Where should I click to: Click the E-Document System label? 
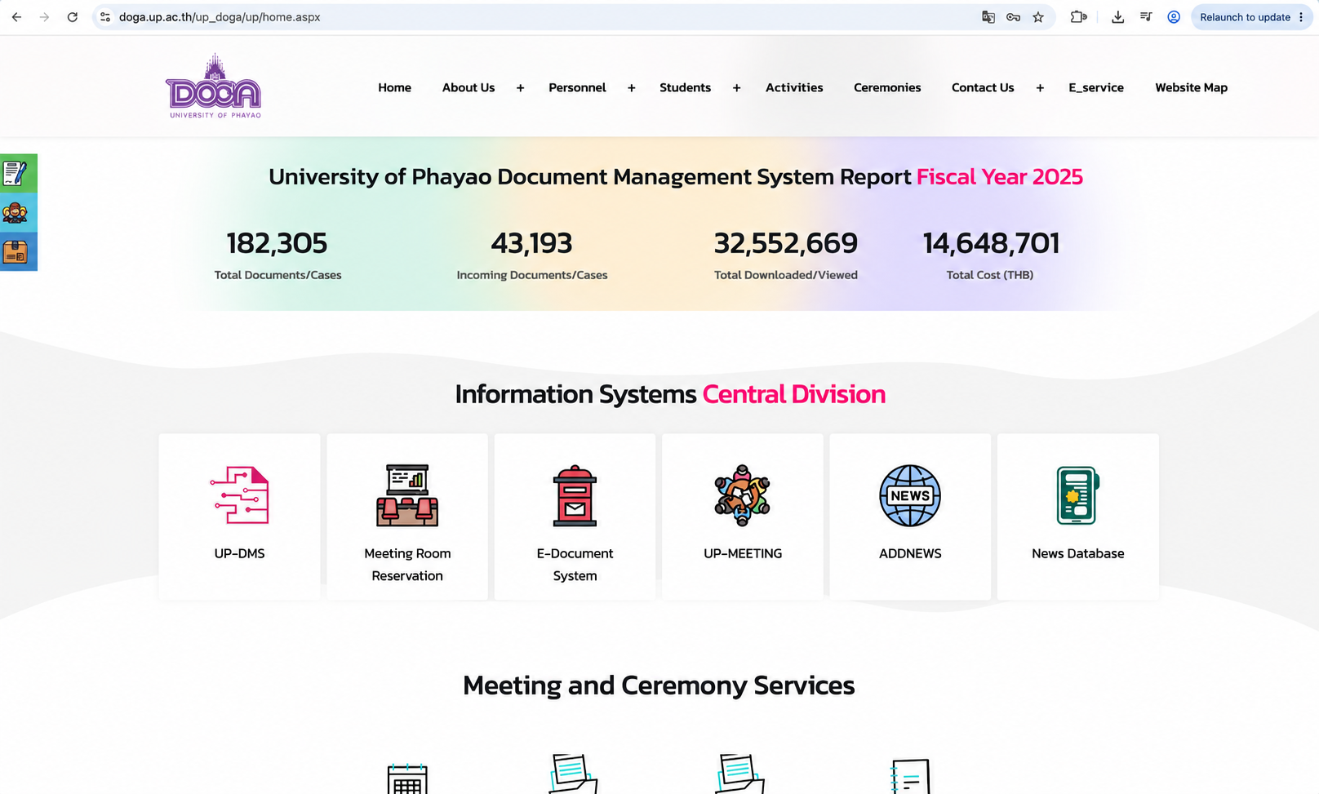575,564
